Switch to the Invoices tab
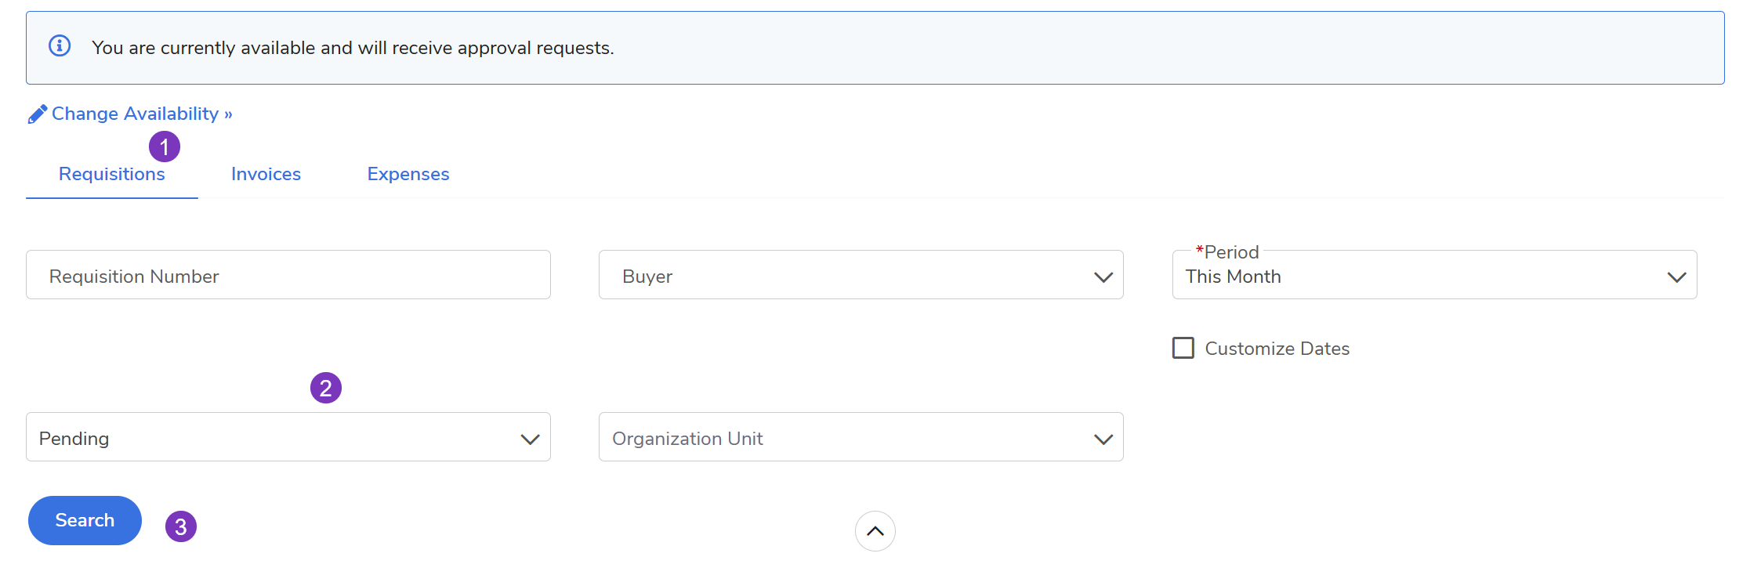The width and height of the screenshot is (1750, 575). coord(266,174)
